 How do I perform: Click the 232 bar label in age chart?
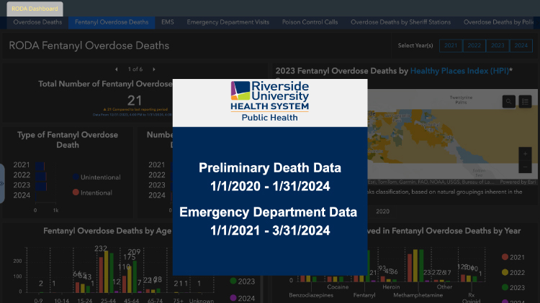[101, 248]
